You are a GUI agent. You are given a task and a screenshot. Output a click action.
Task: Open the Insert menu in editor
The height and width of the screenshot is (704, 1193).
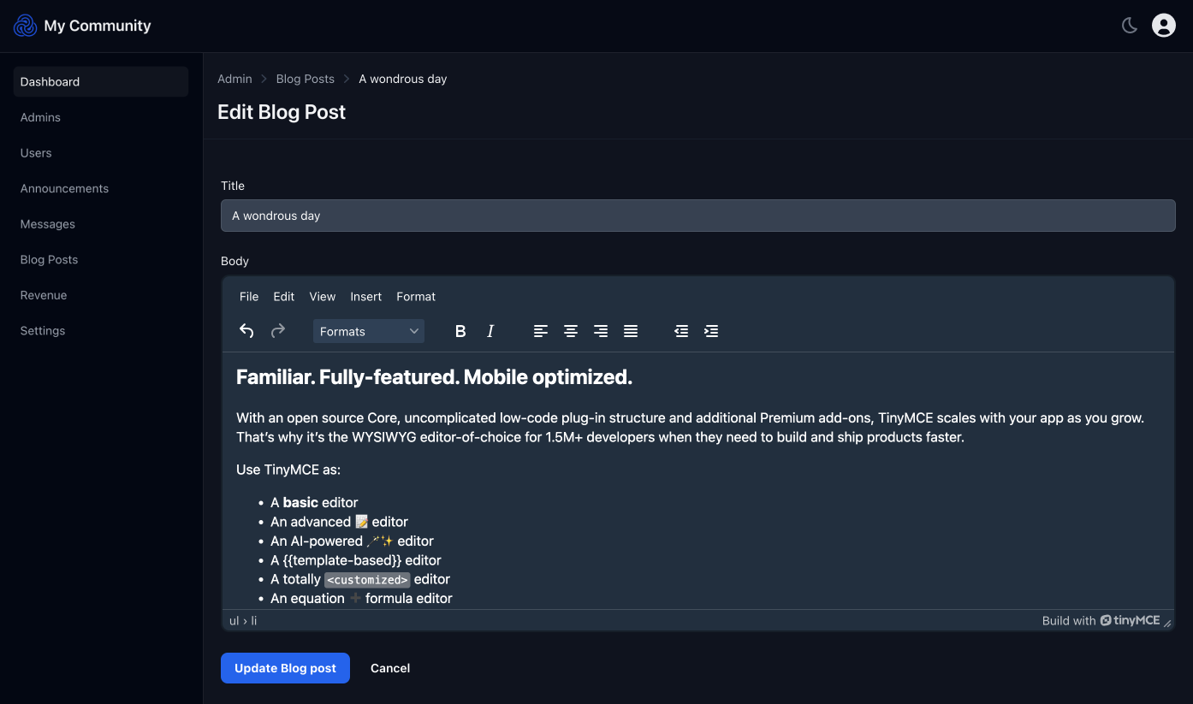[x=366, y=297]
